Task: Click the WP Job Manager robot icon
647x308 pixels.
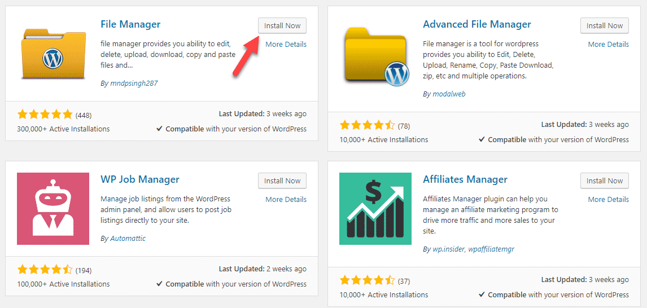Action: pyautogui.click(x=53, y=209)
